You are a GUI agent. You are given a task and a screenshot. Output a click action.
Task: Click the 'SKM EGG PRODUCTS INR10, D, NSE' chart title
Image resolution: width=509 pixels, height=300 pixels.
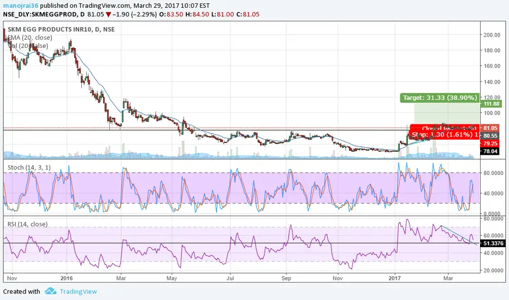61,29
